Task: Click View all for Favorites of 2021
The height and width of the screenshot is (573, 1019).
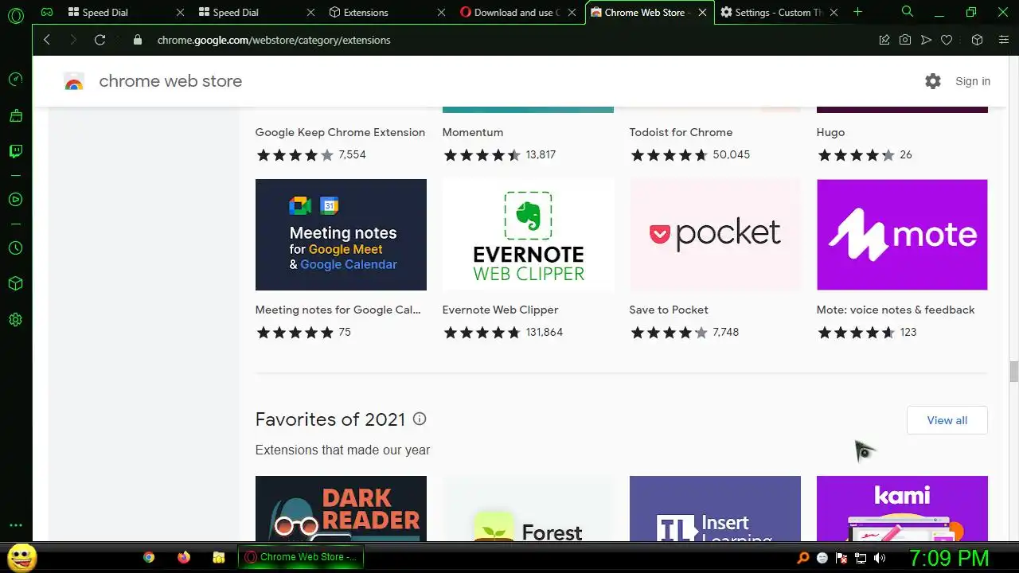Action: tap(947, 420)
